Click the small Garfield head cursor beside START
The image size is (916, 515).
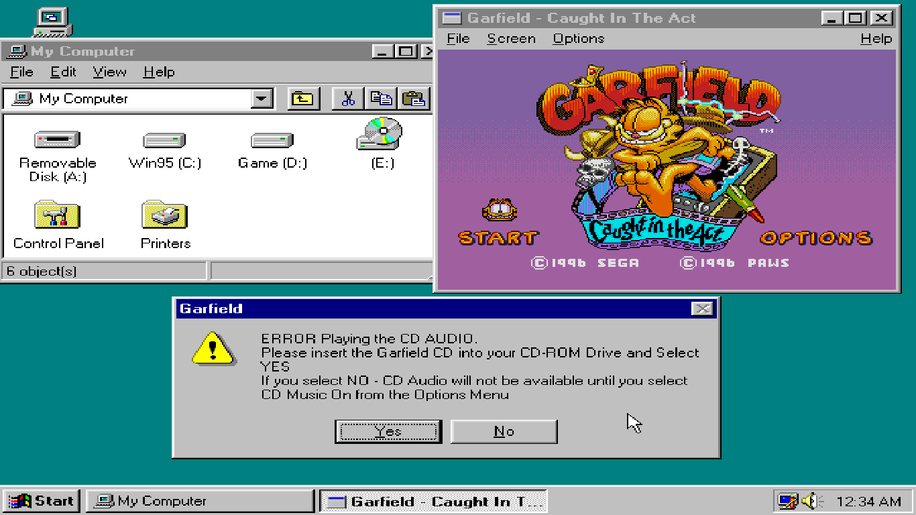[498, 210]
